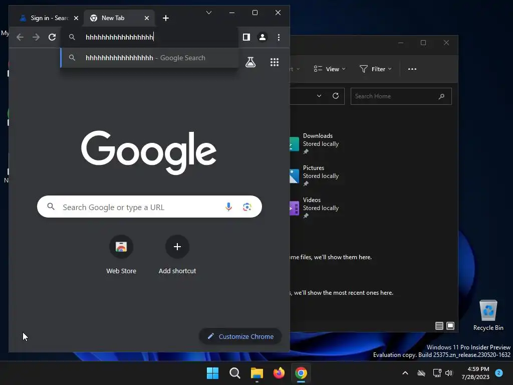This screenshot has height=385, width=513.
Task: Switch Explorer to large thumbnails view icon
Action: [450, 326]
